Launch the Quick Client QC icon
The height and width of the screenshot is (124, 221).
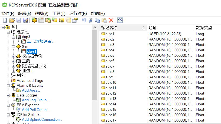coord(120,20)
